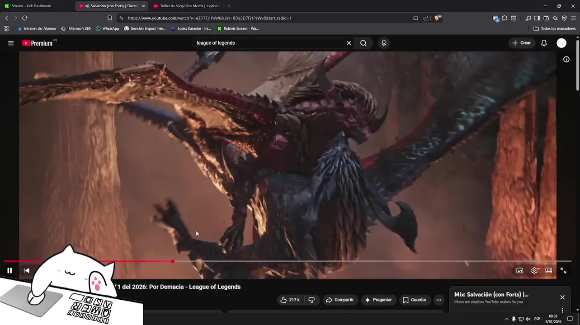The height and width of the screenshot is (325, 580).
Task: Click the taskbar volume speaker icon
Action: [x=528, y=319]
